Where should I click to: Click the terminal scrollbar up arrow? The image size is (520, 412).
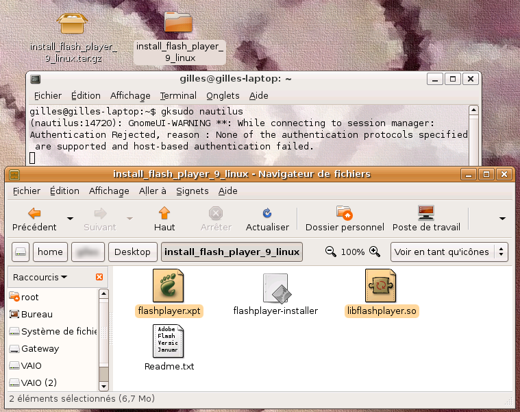tap(473, 110)
